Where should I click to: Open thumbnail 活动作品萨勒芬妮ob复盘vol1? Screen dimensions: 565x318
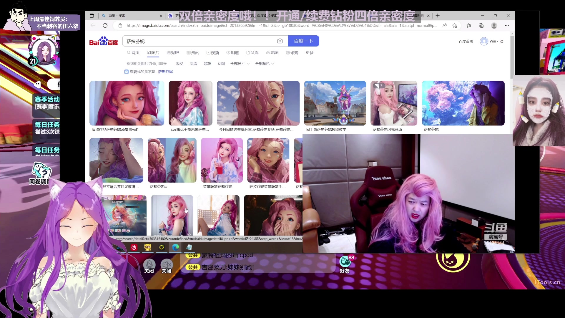(127, 103)
